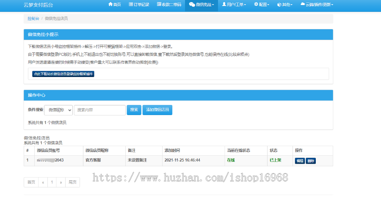Open 收款二维码 in the navbar
This screenshot has width=381, height=198.
(x=169, y=5)
